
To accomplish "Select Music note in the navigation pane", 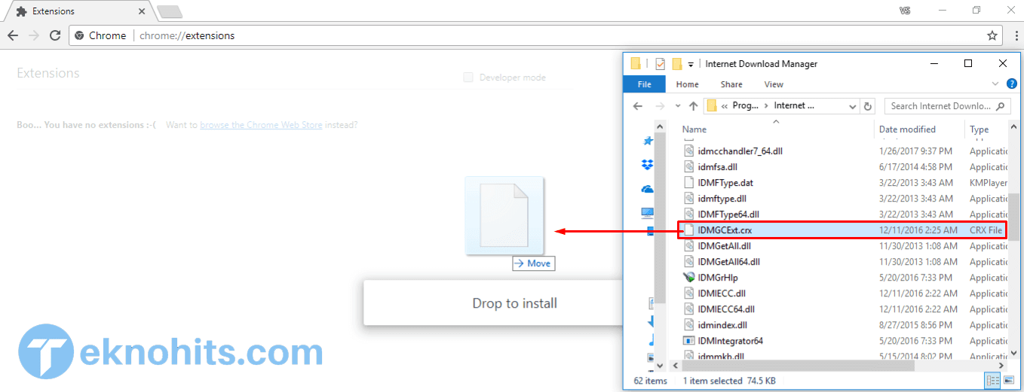I will point(651,340).
